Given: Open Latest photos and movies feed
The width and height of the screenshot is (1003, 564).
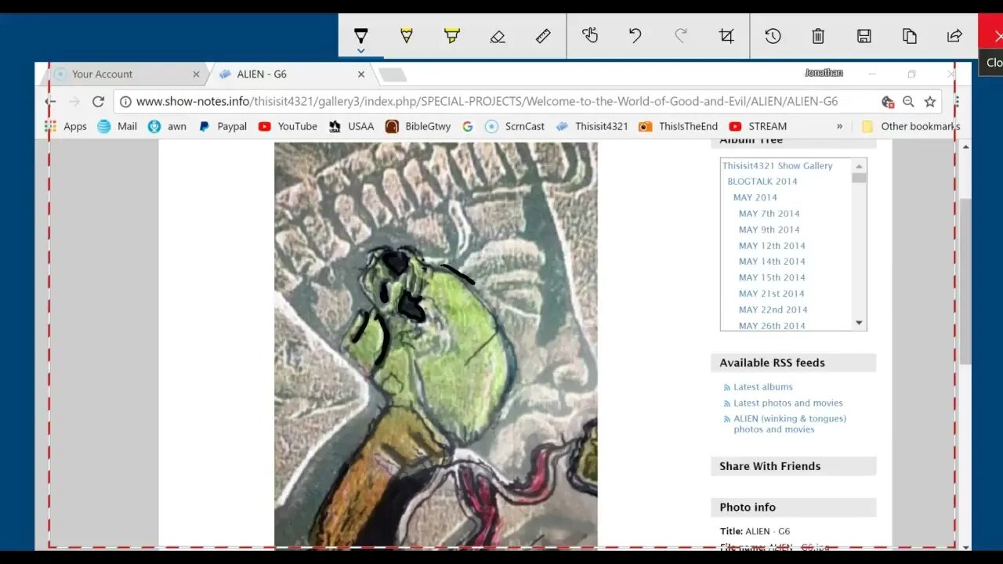Looking at the screenshot, I should click(x=788, y=403).
